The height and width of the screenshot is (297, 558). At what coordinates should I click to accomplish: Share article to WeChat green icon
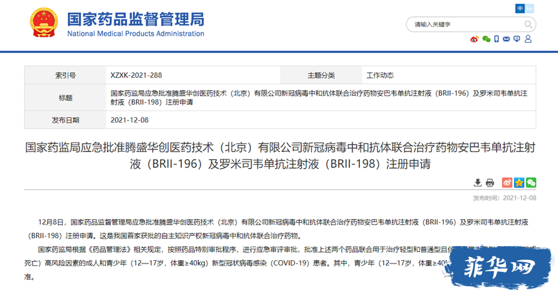coord(532,182)
